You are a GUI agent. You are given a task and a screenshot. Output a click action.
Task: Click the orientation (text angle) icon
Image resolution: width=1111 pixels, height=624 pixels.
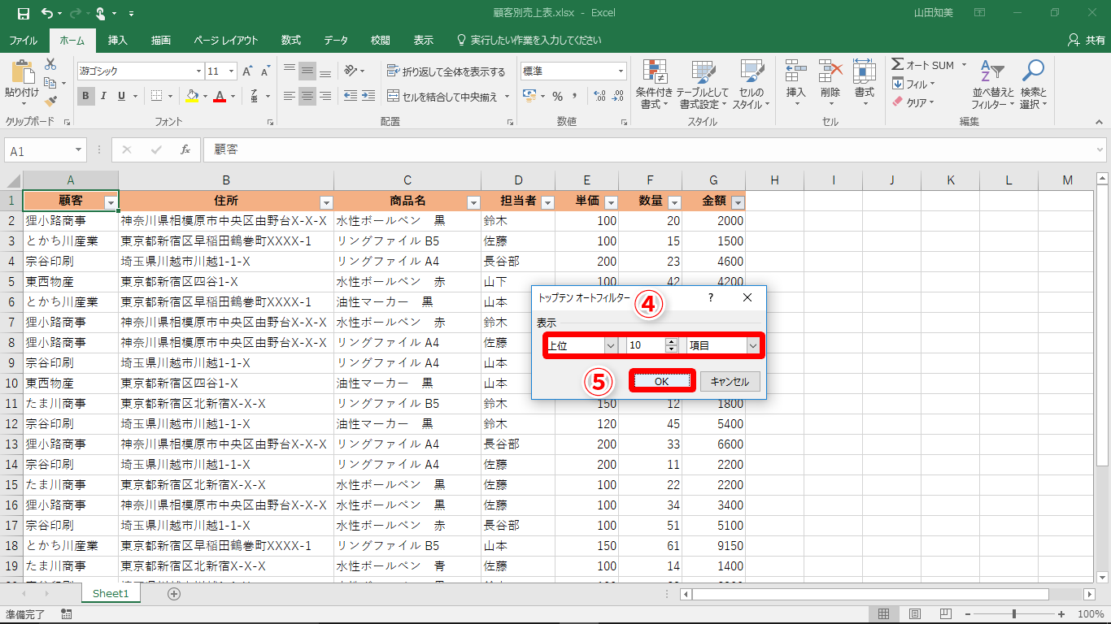pyautogui.click(x=351, y=71)
